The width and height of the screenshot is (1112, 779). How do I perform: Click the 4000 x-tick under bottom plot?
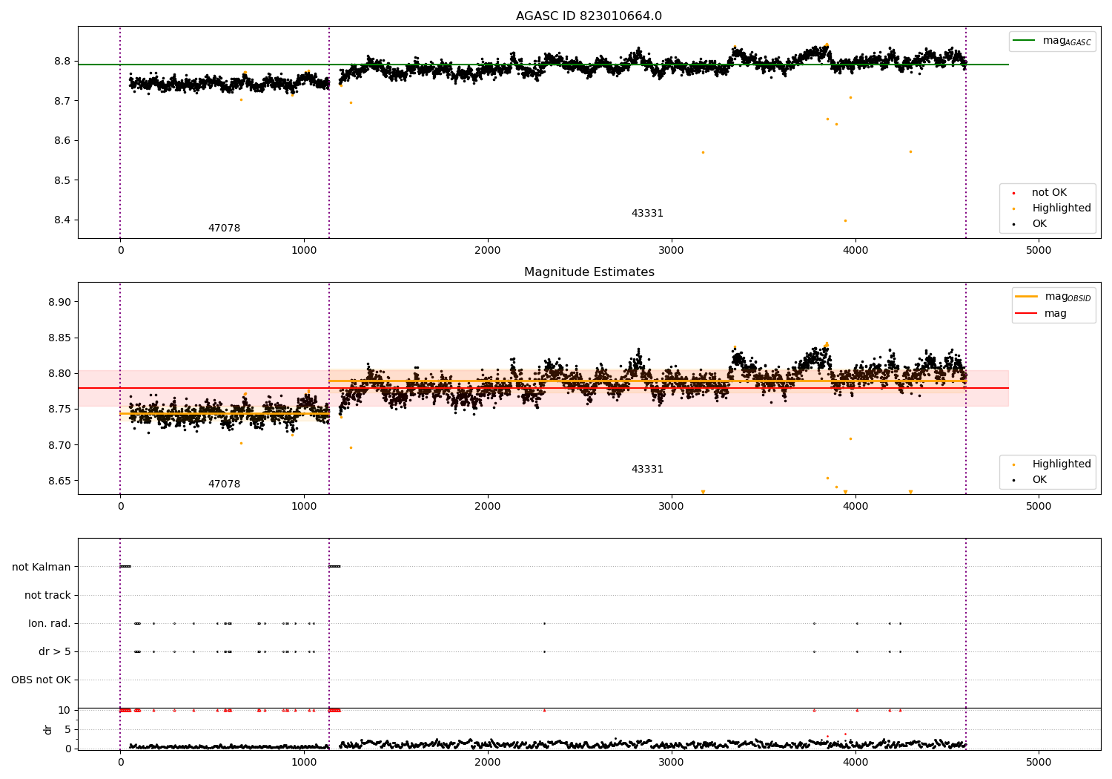tap(855, 762)
